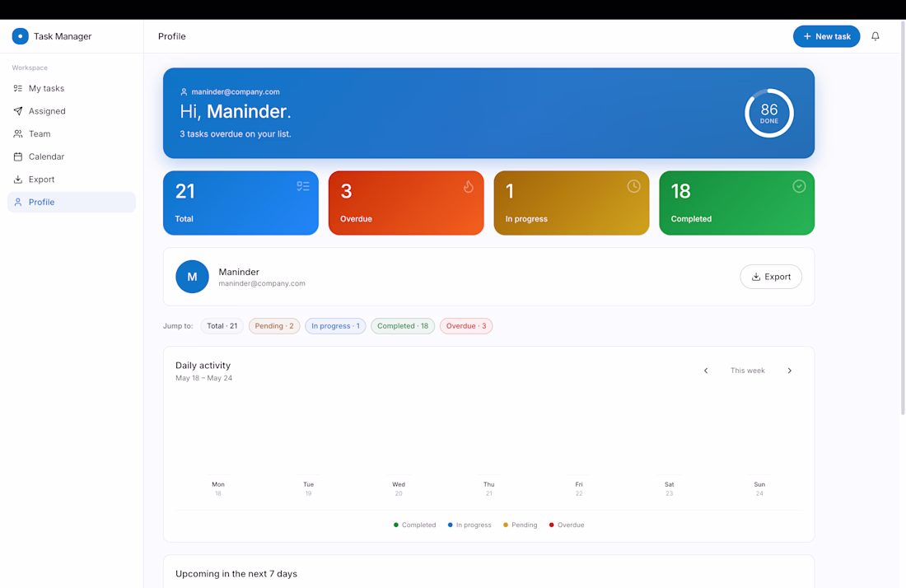The image size is (906, 588).
Task: Click Tue 19 on the chart axis
Action: click(x=309, y=488)
